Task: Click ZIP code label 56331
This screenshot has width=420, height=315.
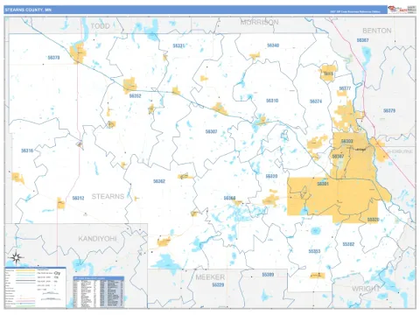Action: pos(178,45)
